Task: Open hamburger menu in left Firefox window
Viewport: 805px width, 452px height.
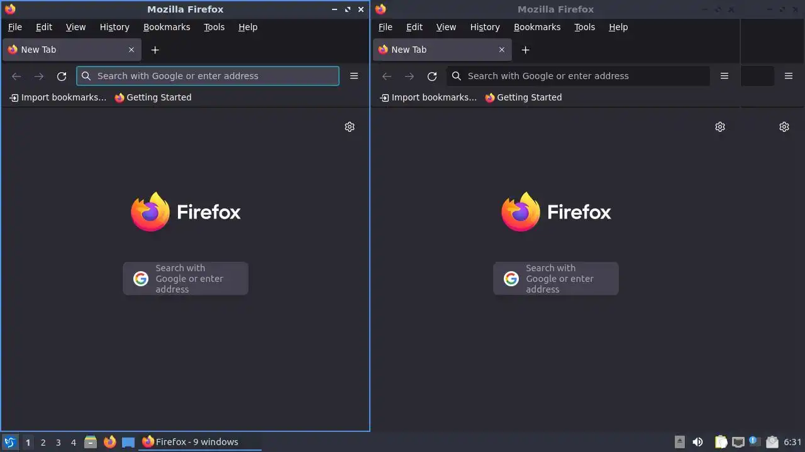Action: [354, 76]
